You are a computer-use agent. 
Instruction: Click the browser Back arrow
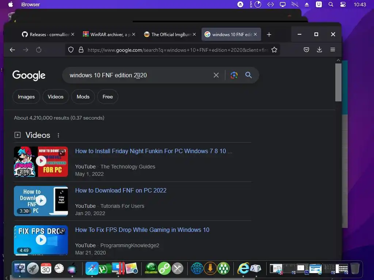click(12, 50)
